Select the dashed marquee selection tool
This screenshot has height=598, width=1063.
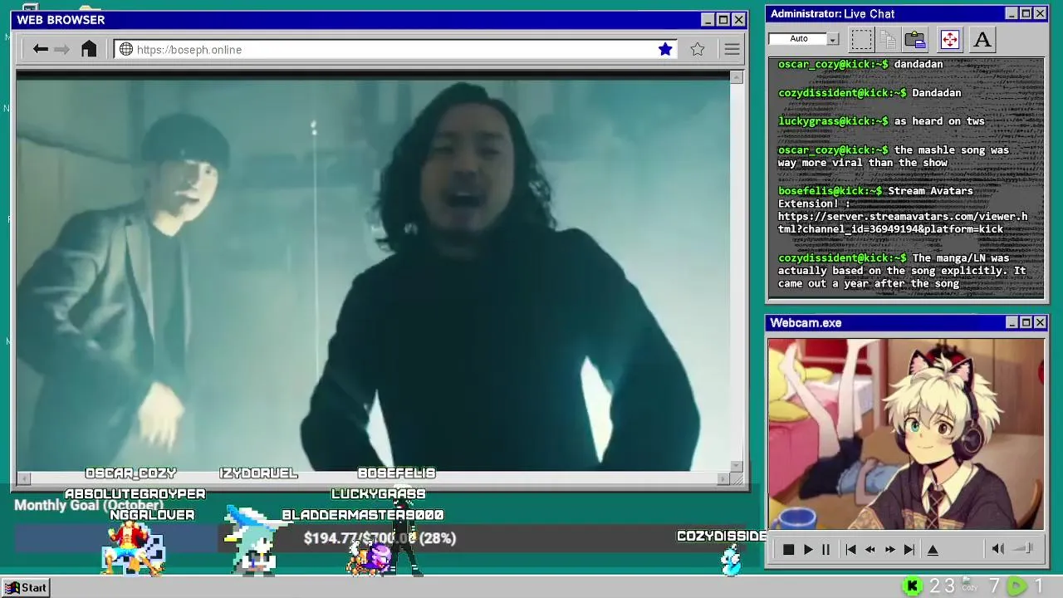[x=861, y=39]
